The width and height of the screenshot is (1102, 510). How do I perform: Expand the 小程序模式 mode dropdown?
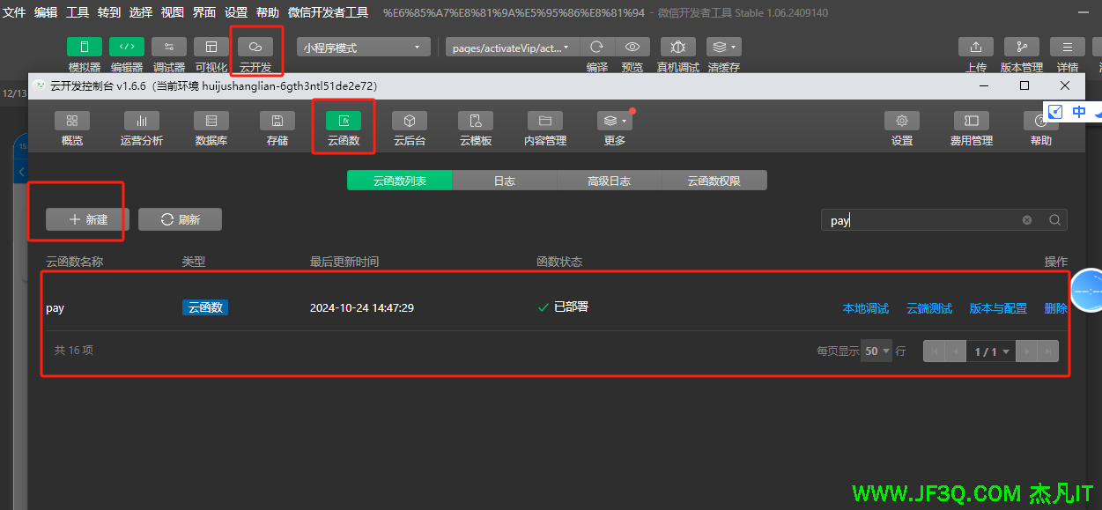(363, 48)
